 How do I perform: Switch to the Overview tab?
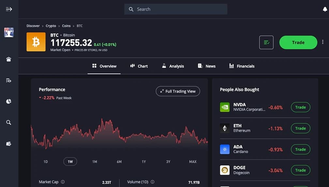[104, 66]
